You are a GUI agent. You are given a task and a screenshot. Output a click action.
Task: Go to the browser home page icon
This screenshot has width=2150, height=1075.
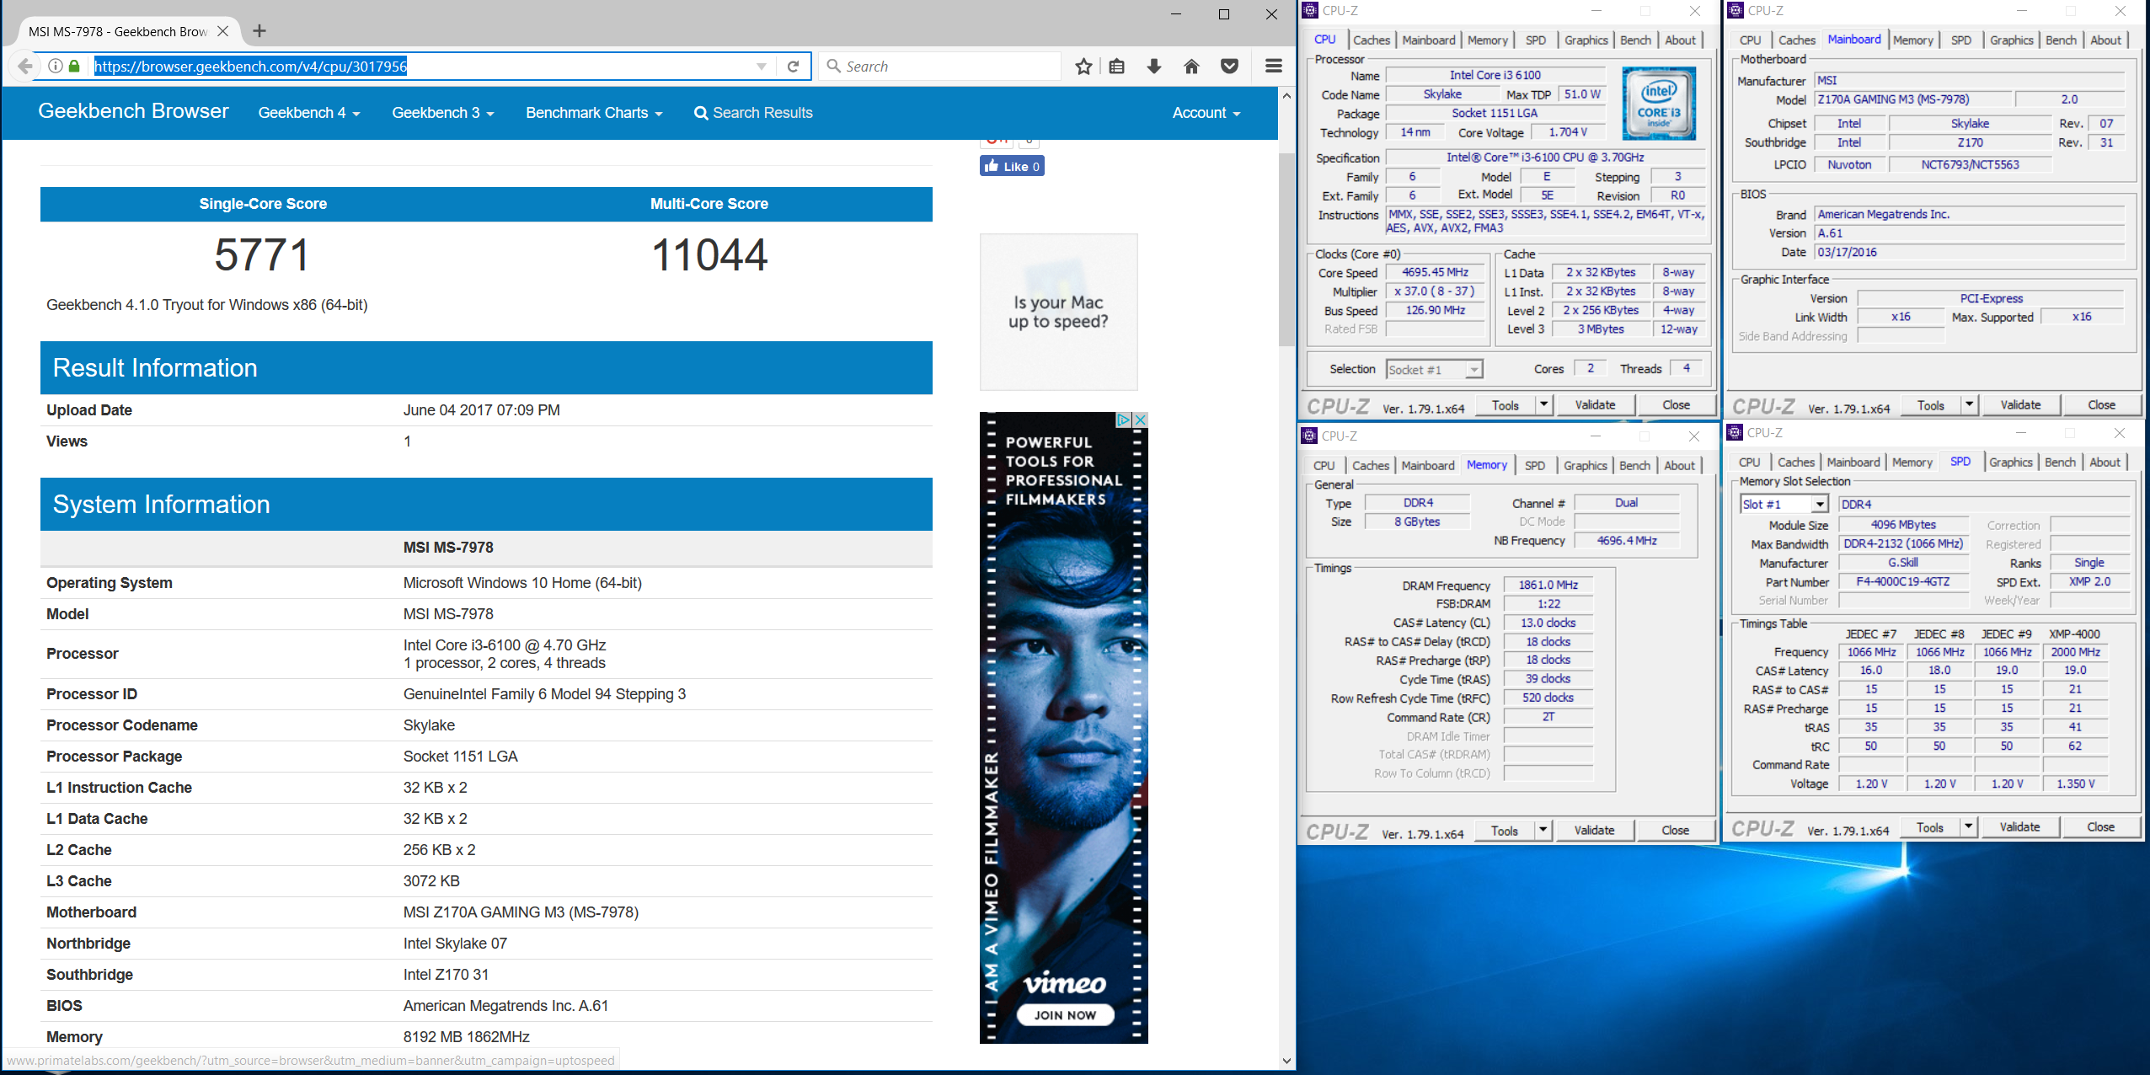(1191, 66)
